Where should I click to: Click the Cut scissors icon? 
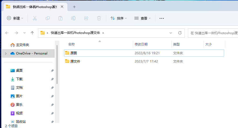(x=35, y=18)
